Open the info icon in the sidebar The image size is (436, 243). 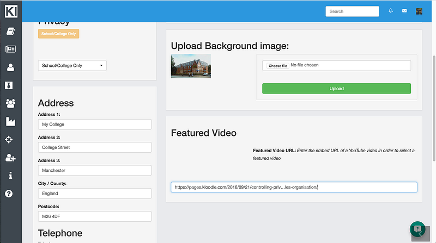[10, 175]
